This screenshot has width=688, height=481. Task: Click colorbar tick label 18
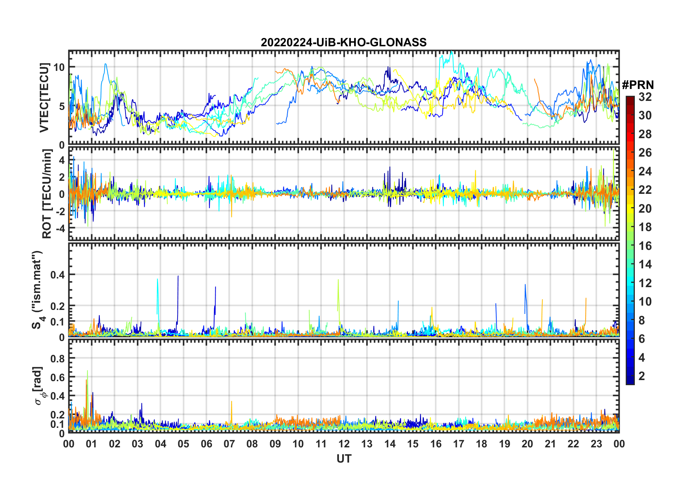tap(645, 227)
